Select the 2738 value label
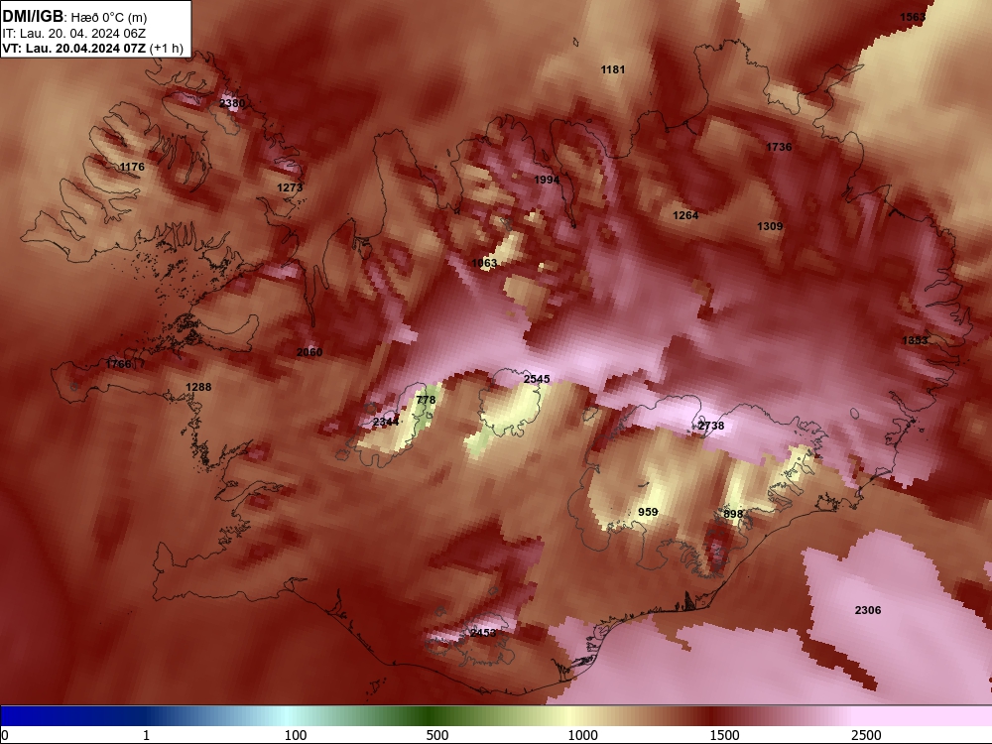 tap(710, 426)
